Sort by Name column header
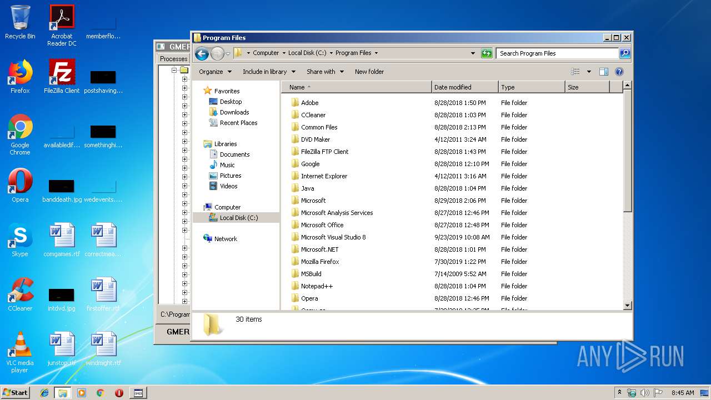711x400 pixels. [356, 87]
